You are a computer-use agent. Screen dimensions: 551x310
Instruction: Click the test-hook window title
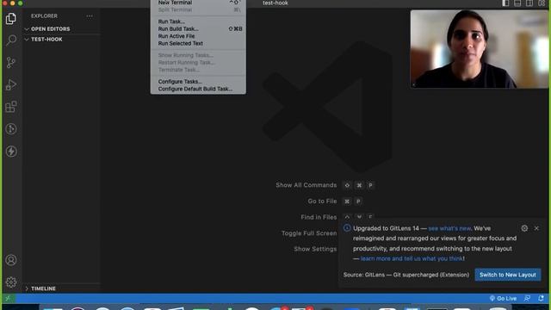[x=275, y=3]
